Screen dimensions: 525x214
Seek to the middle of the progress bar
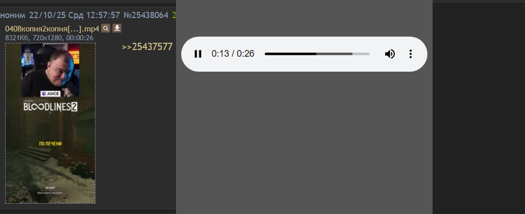[317, 54]
